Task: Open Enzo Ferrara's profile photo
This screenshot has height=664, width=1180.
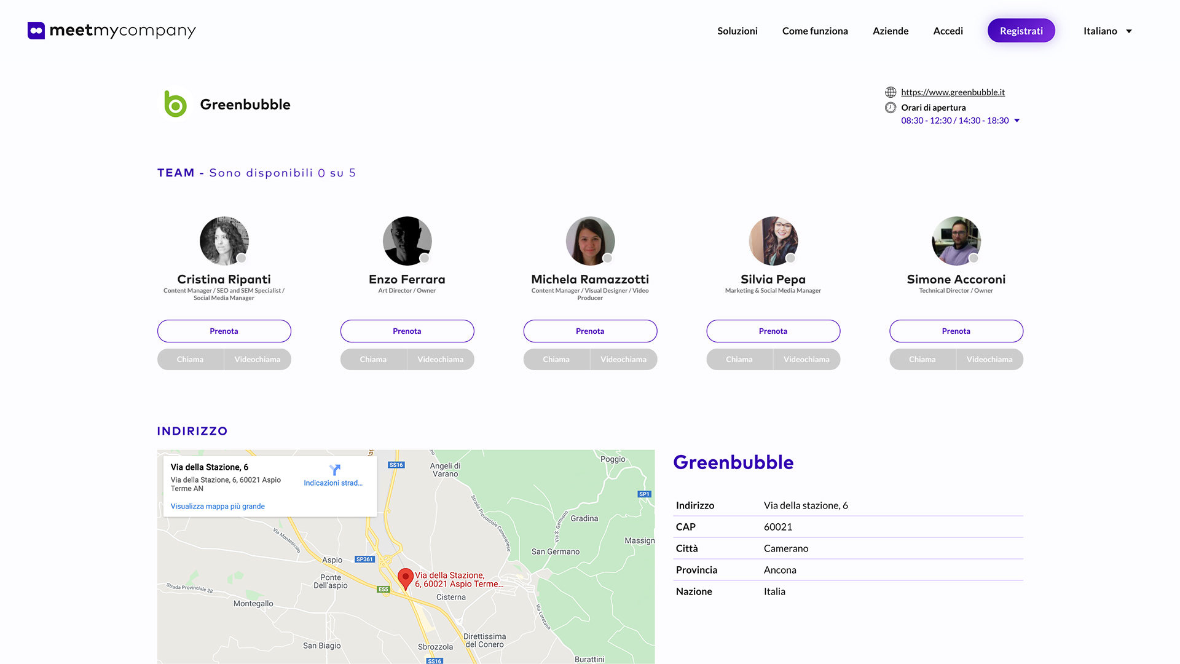Action: [407, 241]
